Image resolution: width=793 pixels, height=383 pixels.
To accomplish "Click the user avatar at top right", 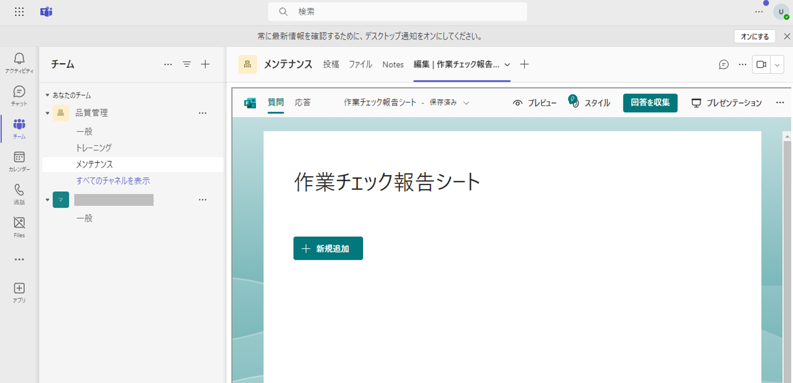I will pyautogui.click(x=781, y=11).
